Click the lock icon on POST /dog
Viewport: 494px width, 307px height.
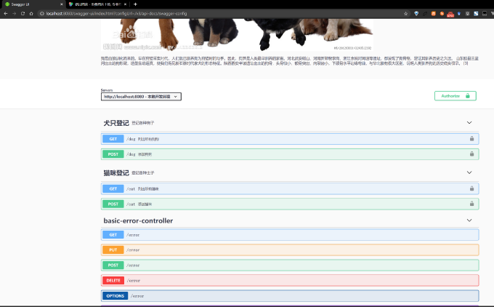click(x=471, y=154)
